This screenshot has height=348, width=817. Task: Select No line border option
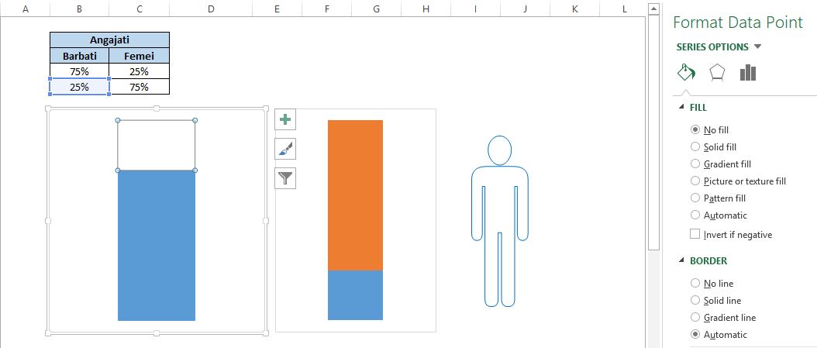tap(695, 284)
